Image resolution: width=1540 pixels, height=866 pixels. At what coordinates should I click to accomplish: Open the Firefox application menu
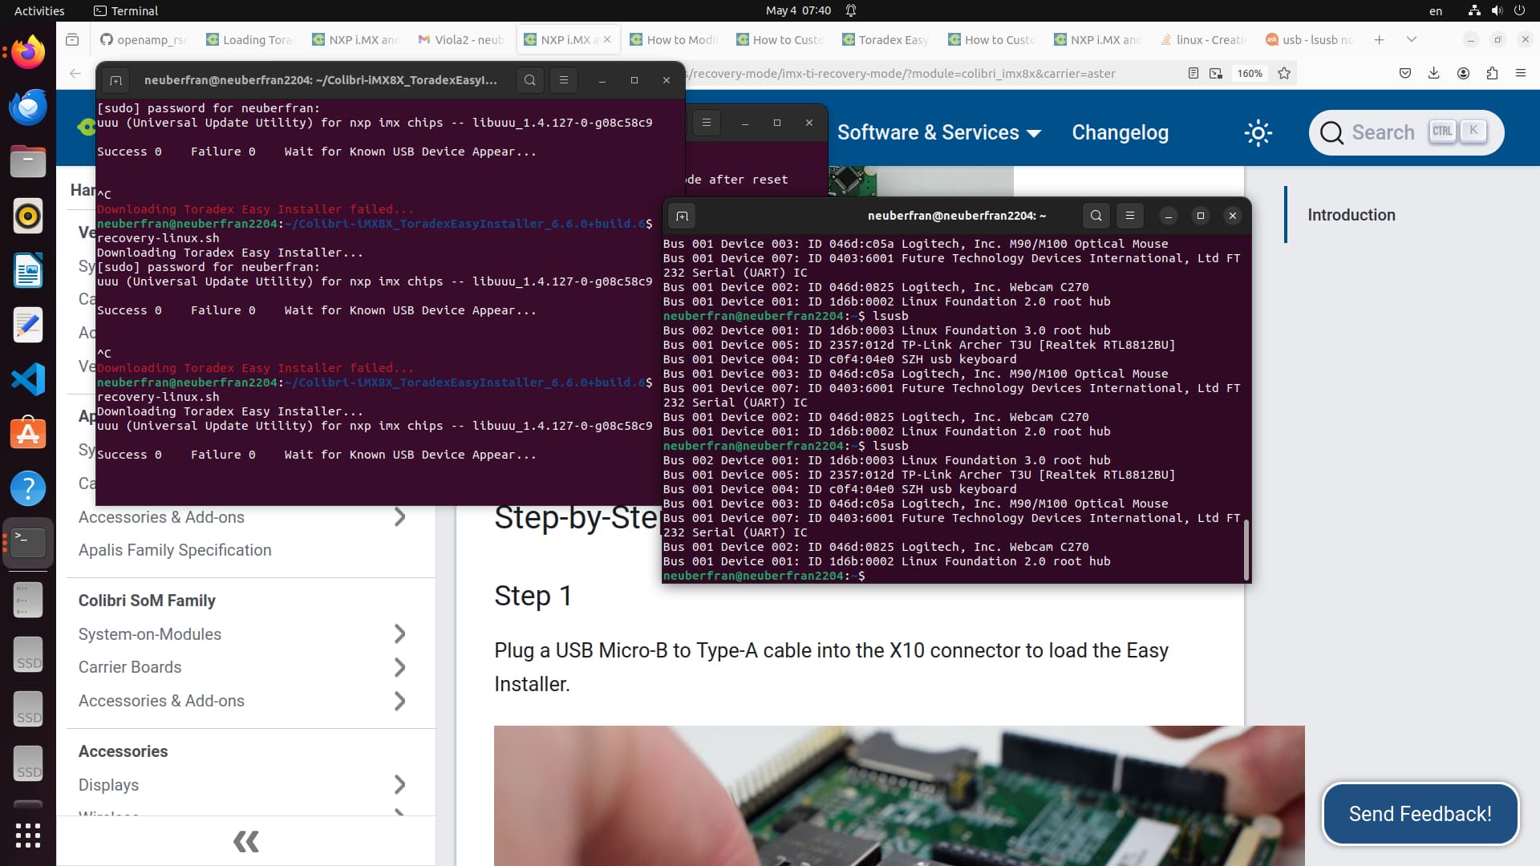pos(1521,73)
